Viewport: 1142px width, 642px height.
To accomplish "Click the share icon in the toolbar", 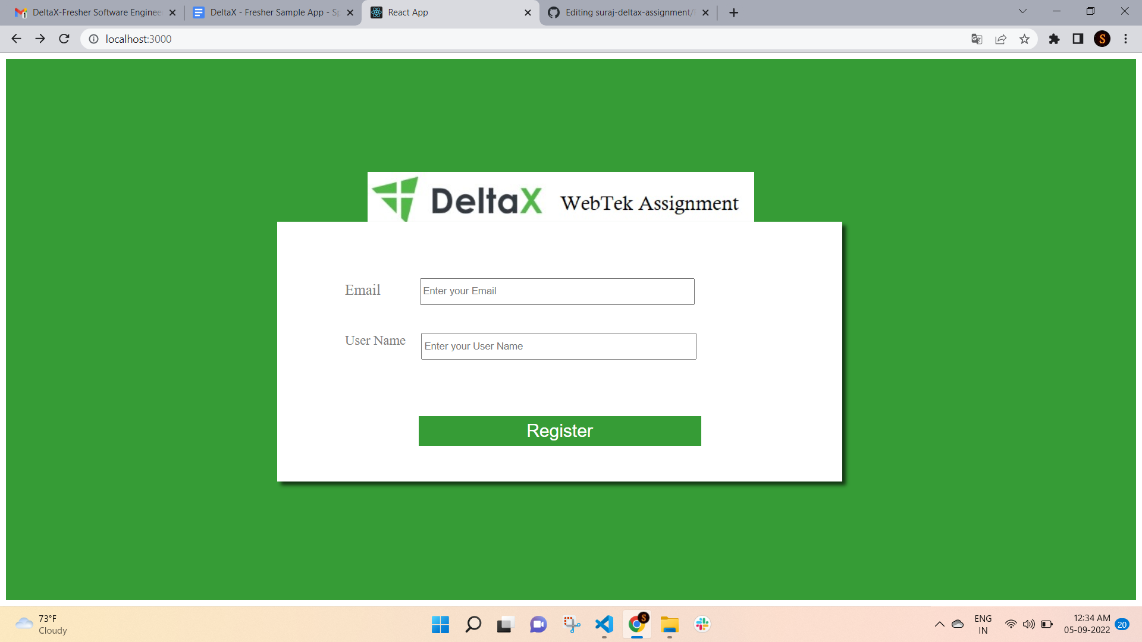I will click(x=1000, y=39).
